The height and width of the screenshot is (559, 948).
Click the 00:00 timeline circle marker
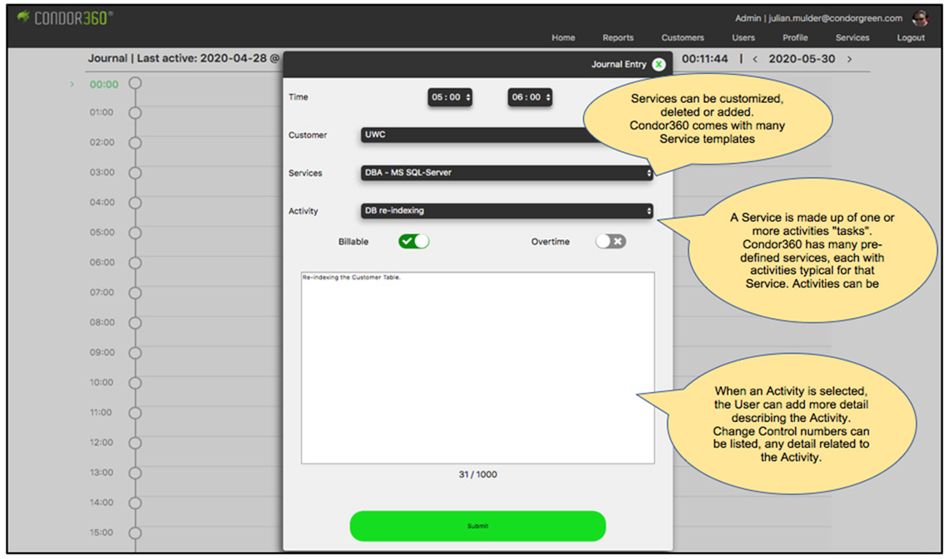tap(135, 84)
